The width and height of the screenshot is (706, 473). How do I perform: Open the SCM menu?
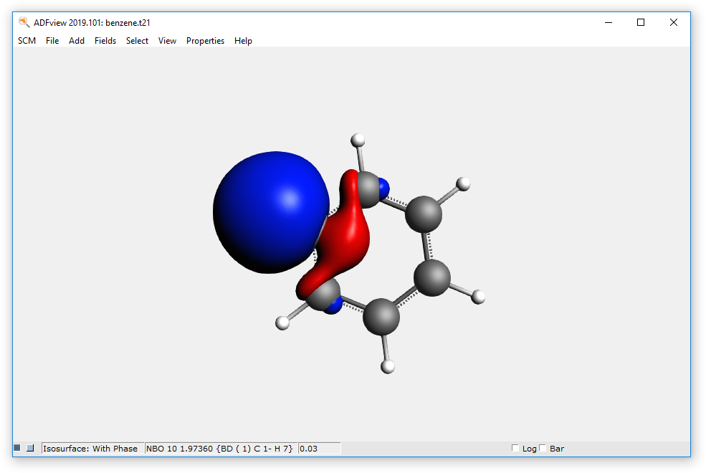[27, 41]
